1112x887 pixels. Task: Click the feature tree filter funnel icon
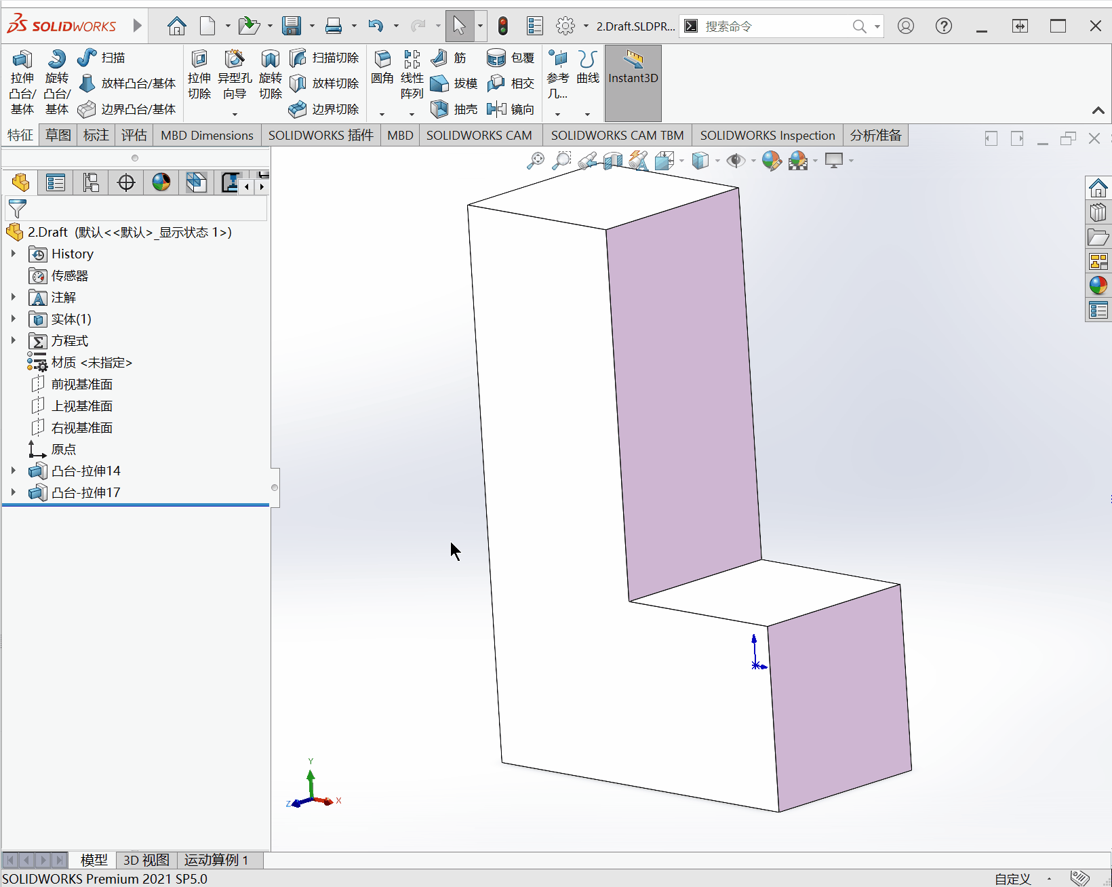pyautogui.click(x=17, y=209)
